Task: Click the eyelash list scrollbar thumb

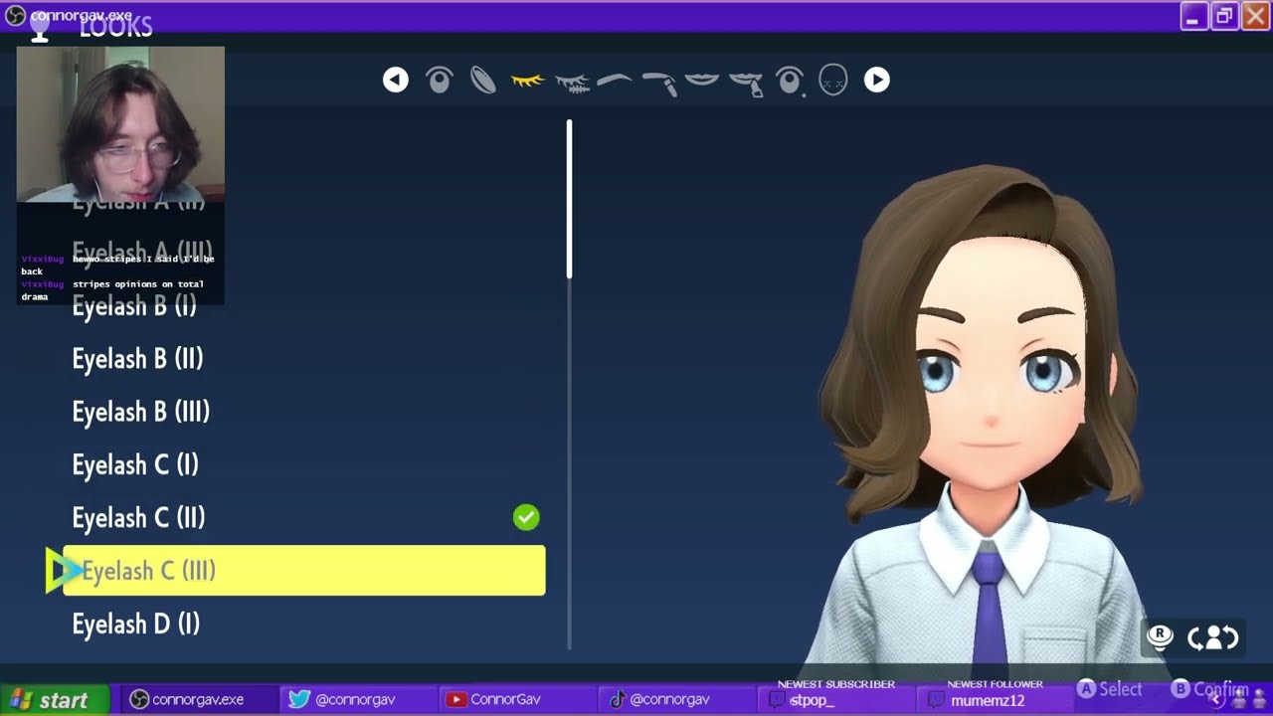Action: click(x=570, y=199)
